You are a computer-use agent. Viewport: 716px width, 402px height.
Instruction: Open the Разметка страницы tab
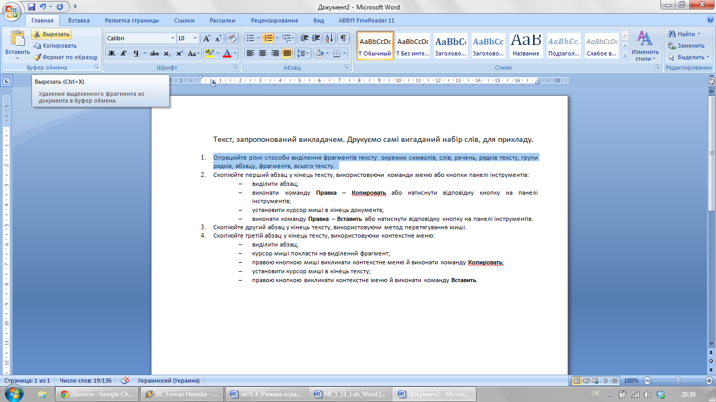tap(132, 20)
